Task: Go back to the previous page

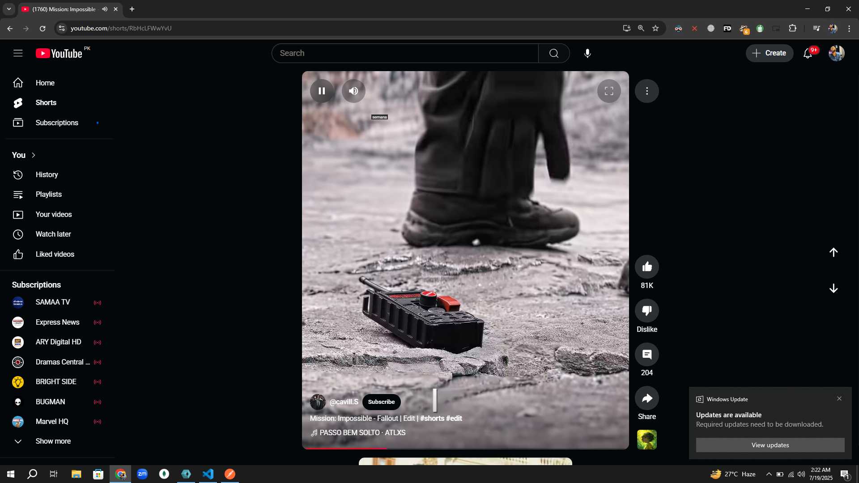Action: (10, 28)
